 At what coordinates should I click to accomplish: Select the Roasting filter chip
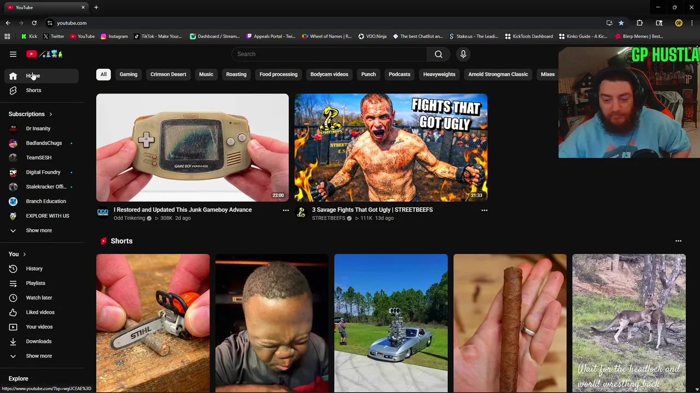[236, 74]
